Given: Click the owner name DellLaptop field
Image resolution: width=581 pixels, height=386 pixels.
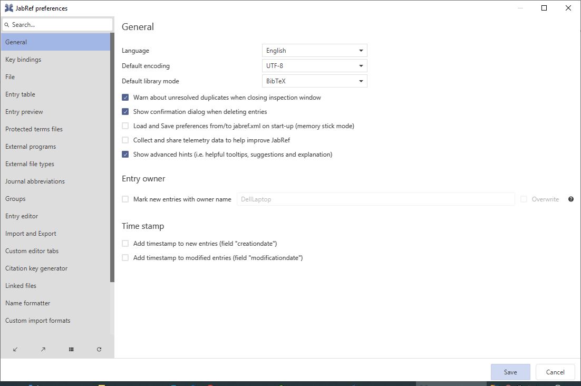Looking at the screenshot, I should click(x=376, y=199).
